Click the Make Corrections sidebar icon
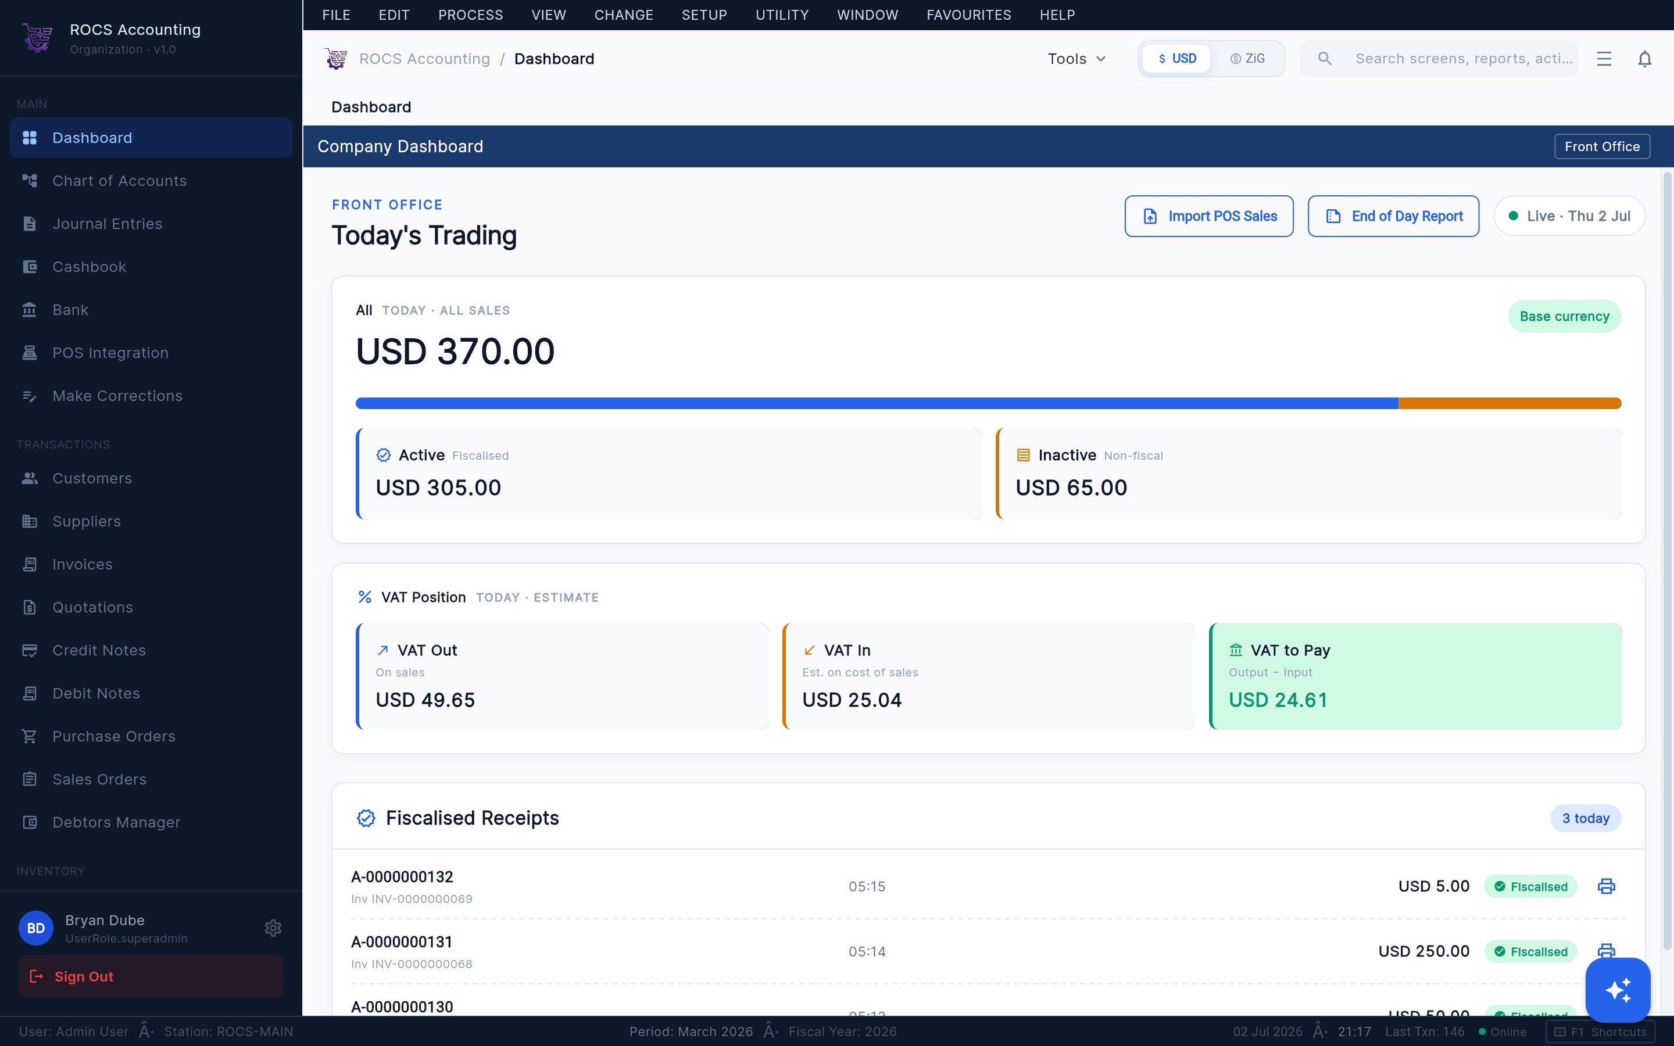The height and width of the screenshot is (1046, 1674). point(30,396)
